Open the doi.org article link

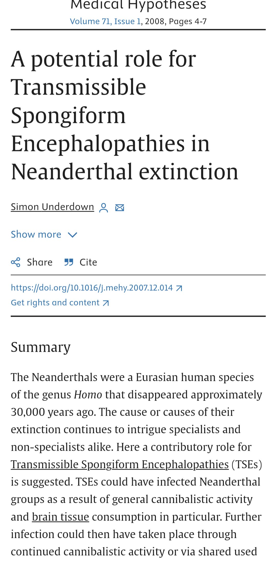tap(92, 288)
